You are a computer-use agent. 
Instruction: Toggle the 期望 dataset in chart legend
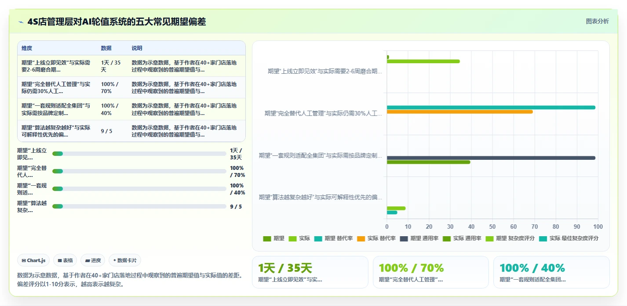(x=273, y=238)
